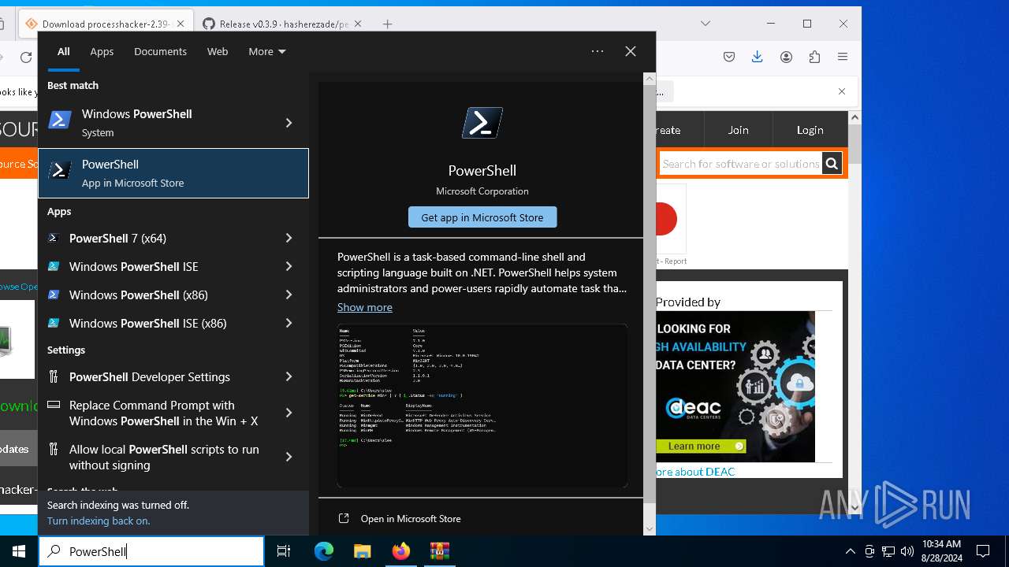Expand Windows PowerShell (x86) options arrow
The width and height of the screenshot is (1009, 567).
click(x=289, y=295)
